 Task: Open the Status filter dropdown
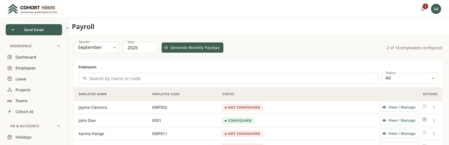point(410,78)
